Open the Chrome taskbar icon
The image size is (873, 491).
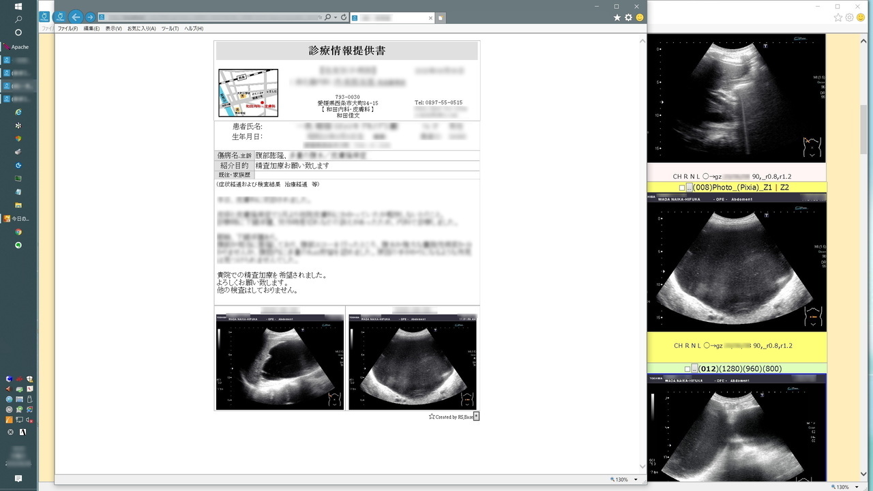(18, 232)
